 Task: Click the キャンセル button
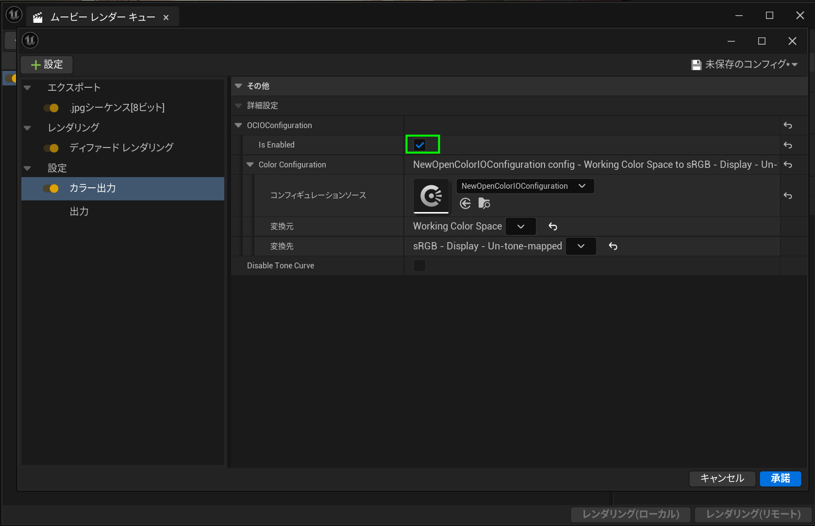[722, 478]
